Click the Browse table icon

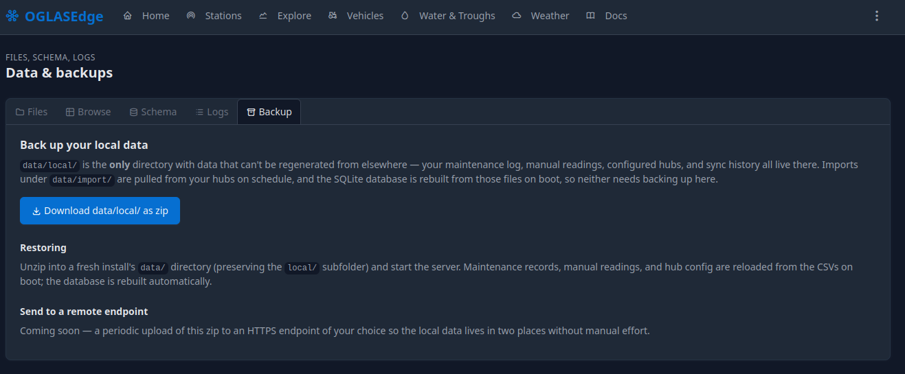(x=70, y=112)
